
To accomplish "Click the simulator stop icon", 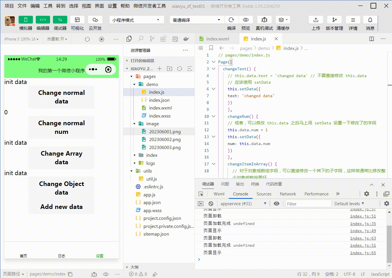I will (102, 39).
